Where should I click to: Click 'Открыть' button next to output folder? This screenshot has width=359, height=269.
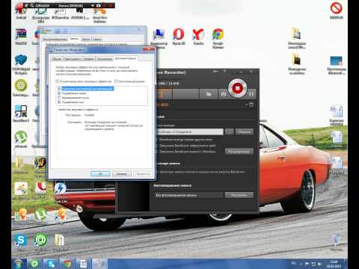245,132
